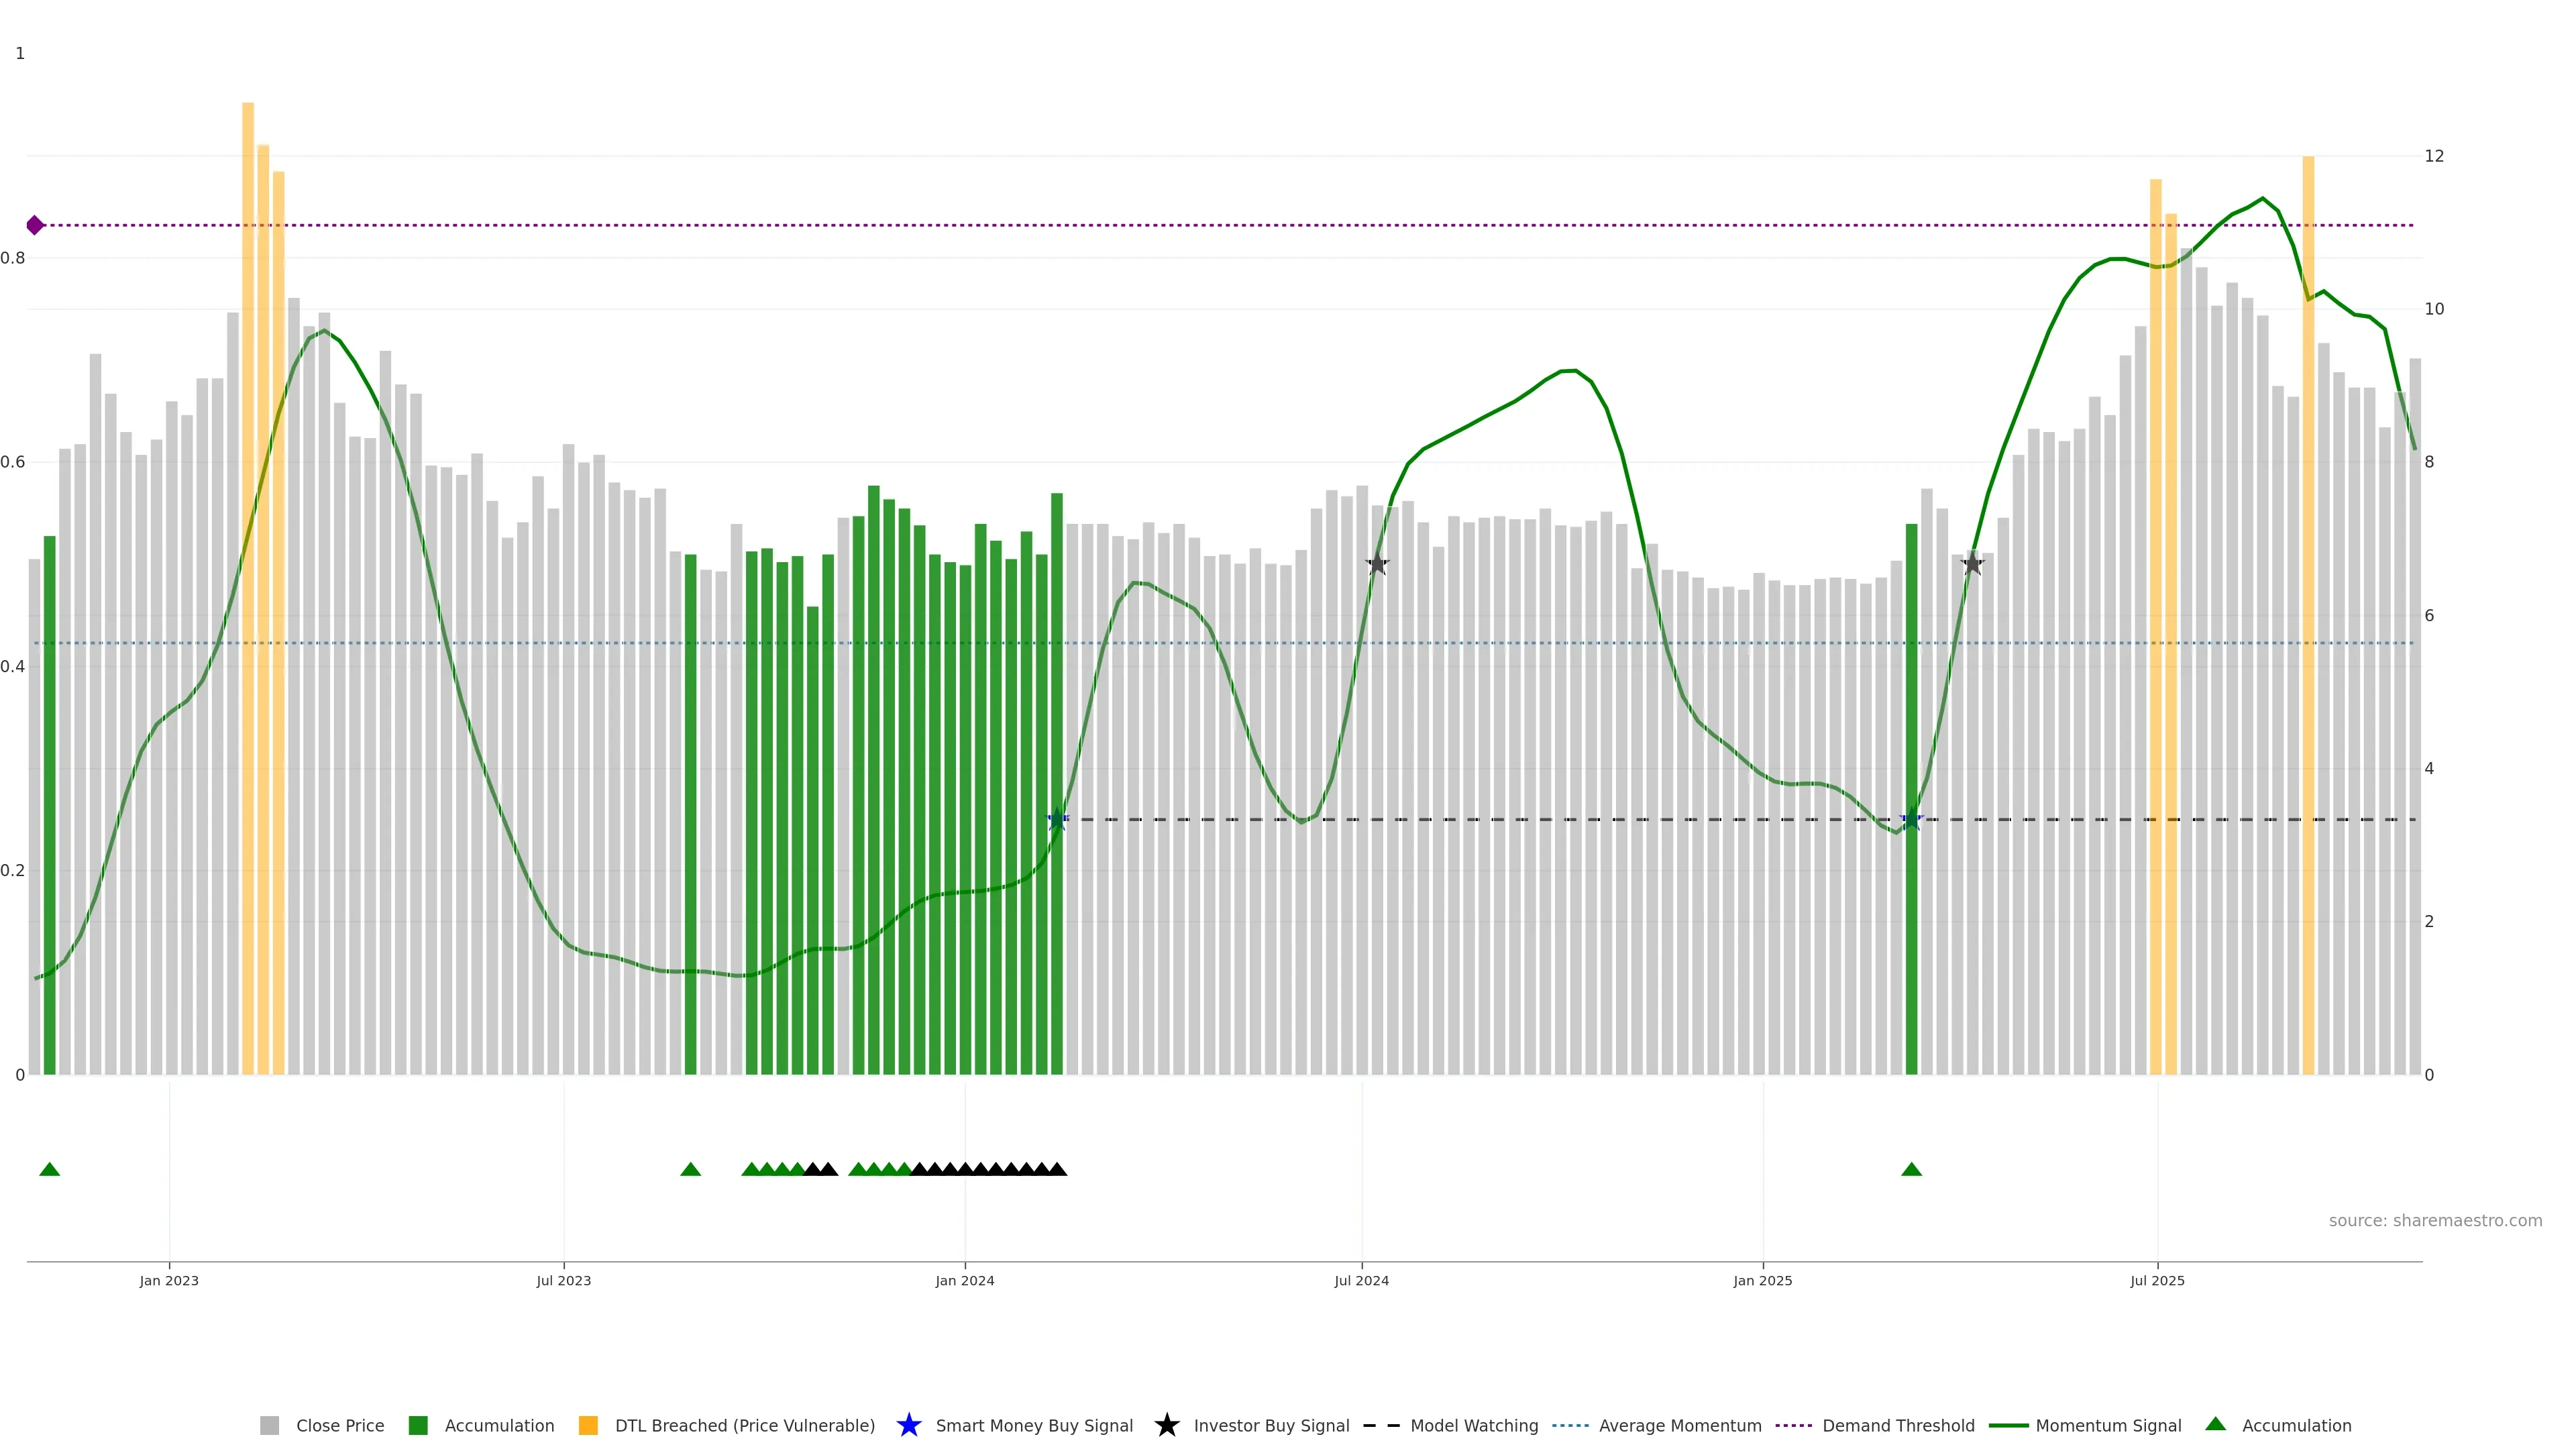
Task: Click the Jul 2025 x-axis label
Action: 2157,1280
